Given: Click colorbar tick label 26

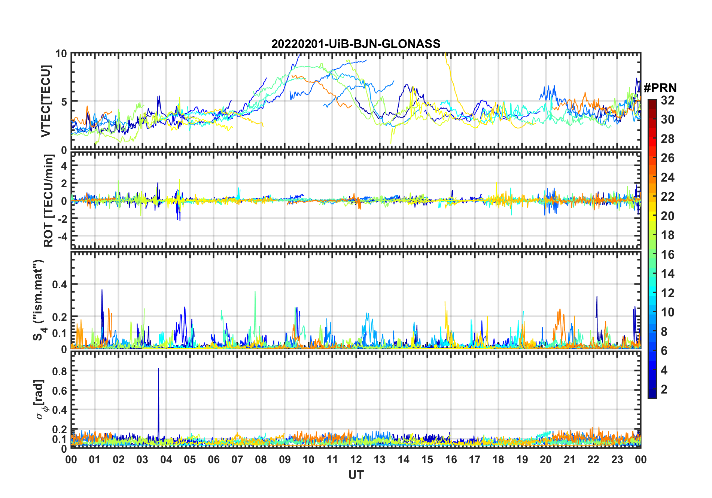Looking at the screenshot, I should [x=667, y=158].
